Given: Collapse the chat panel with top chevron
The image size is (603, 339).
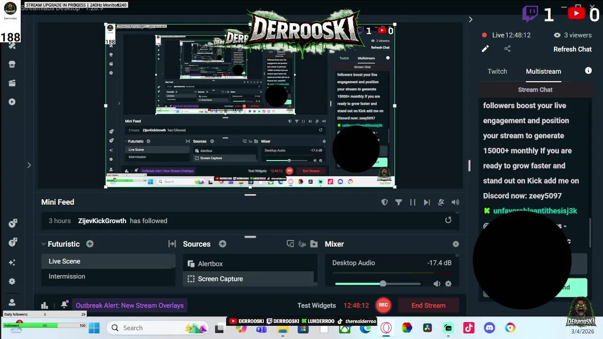Looking at the screenshot, I should point(470,19).
